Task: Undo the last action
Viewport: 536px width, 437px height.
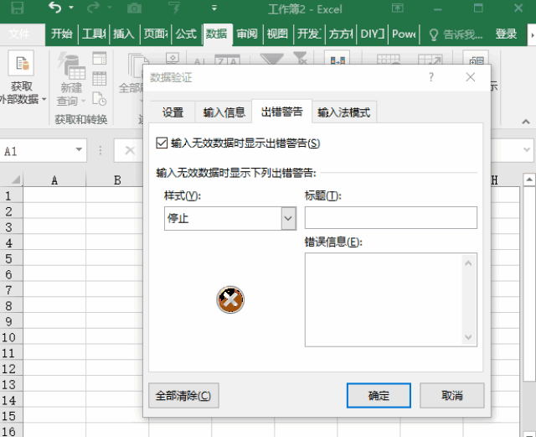Action: coord(54,8)
